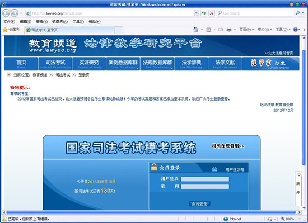The height and width of the screenshot is (223, 308).
Task: Click the 会员登录 submit button
Action: click(x=199, y=204)
